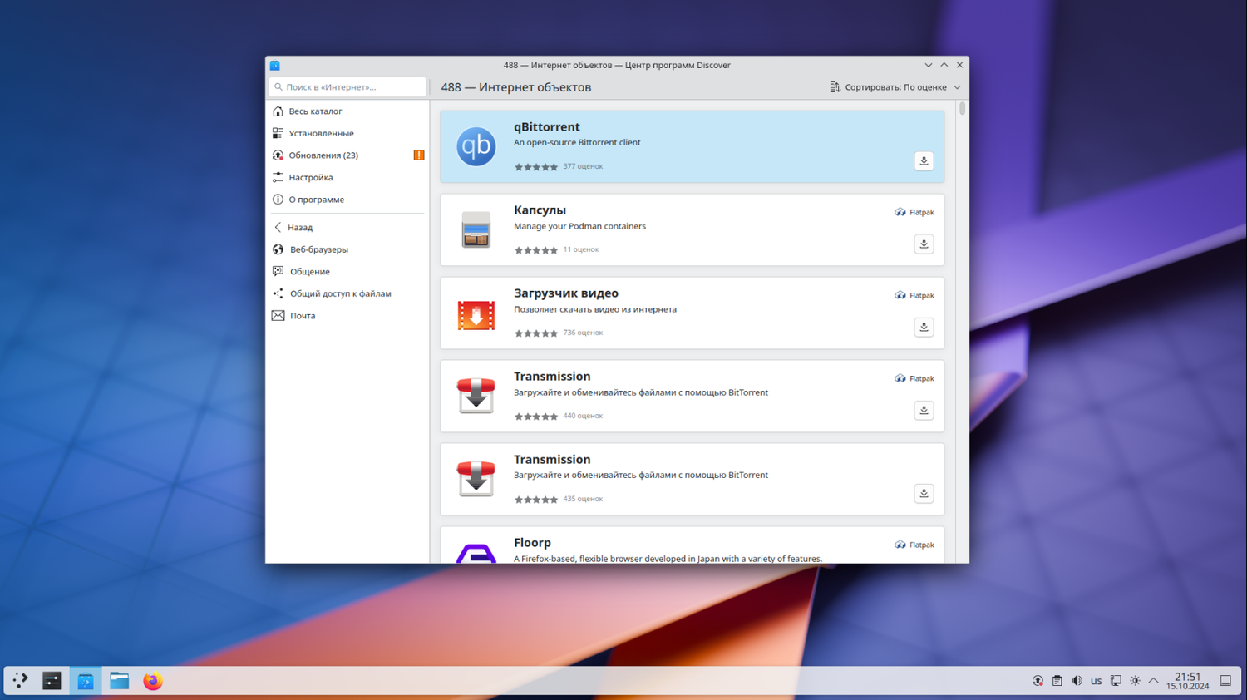
Task: Open the Transmission icon with 435 оценок
Action: [476, 479]
